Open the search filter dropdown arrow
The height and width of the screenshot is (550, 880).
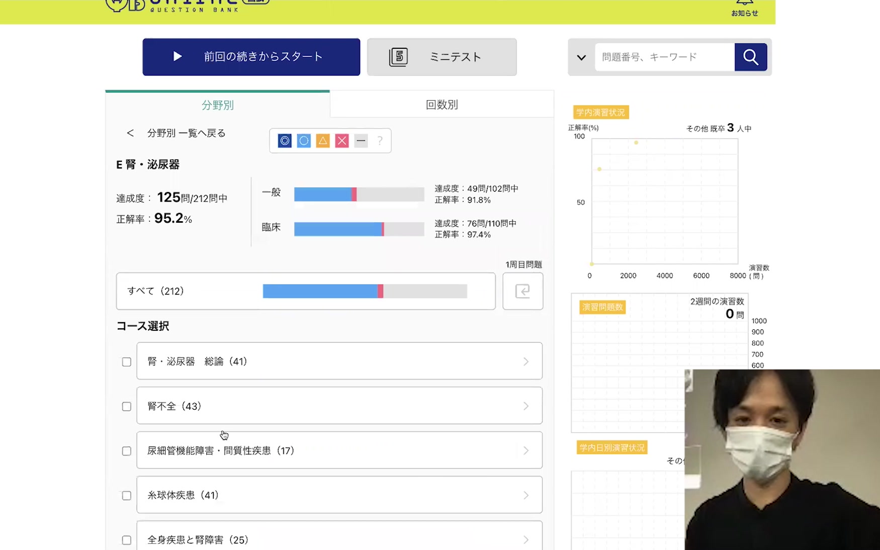[581, 57]
